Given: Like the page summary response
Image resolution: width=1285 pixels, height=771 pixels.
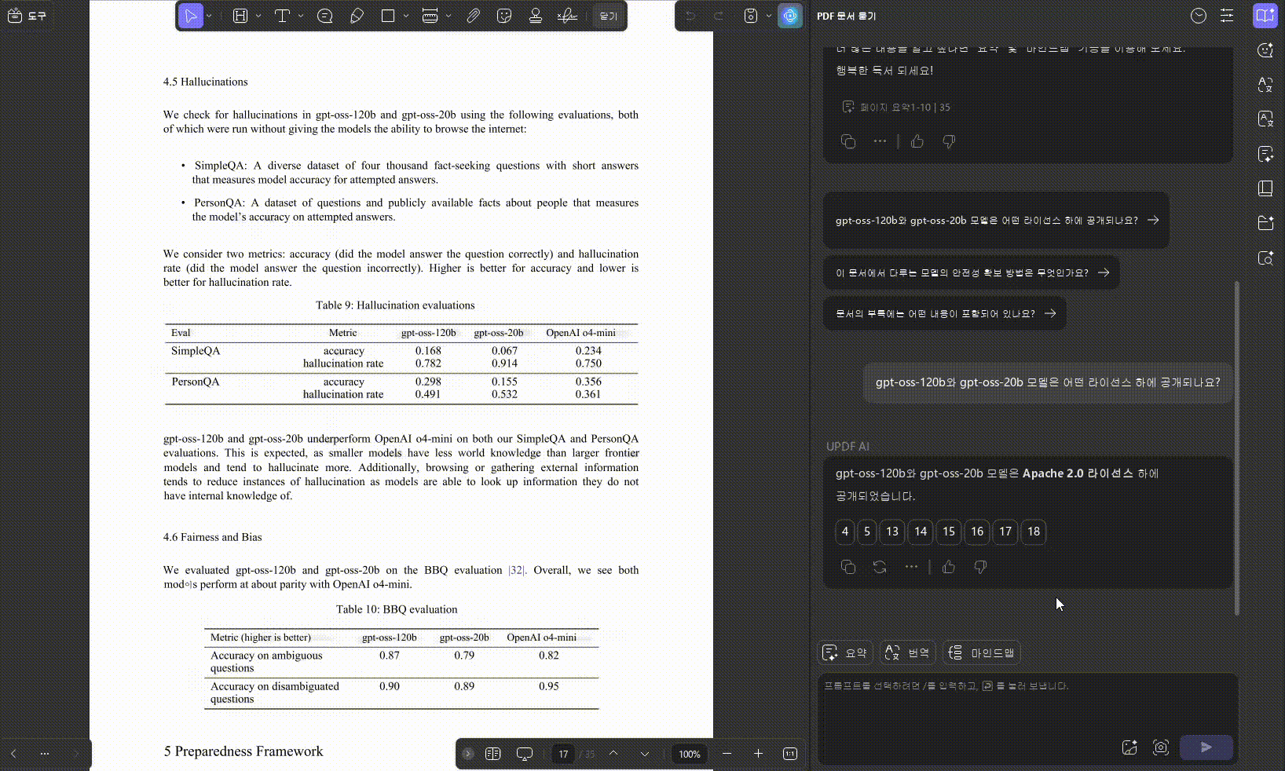Looking at the screenshot, I should 917,141.
